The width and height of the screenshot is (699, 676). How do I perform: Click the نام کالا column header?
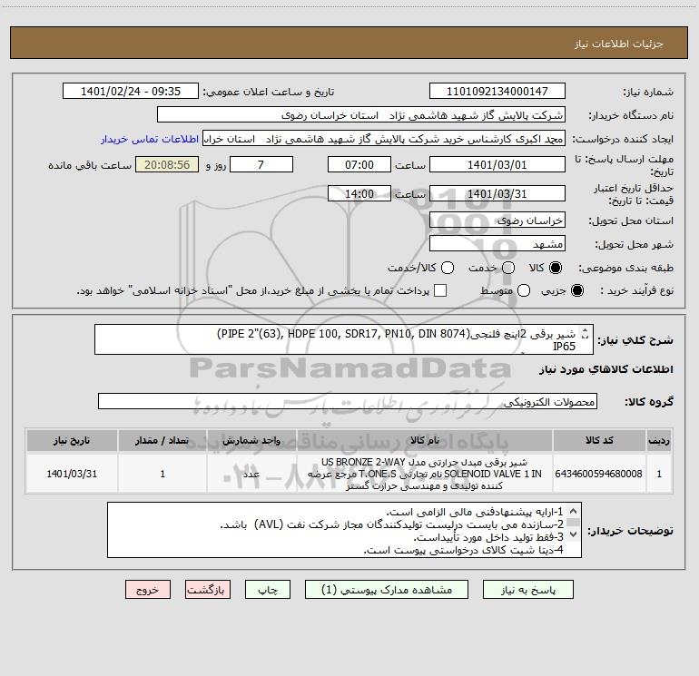point(425,440)
